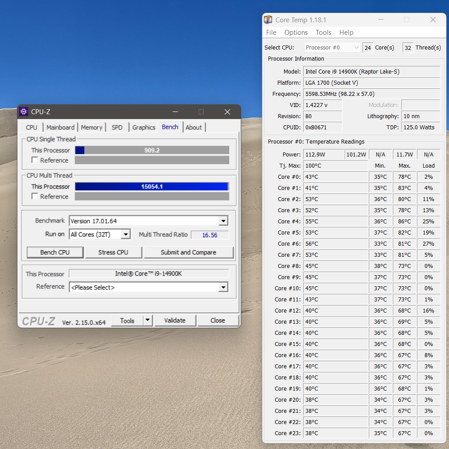
Task: Click the Core Temp app icon in title bar
Action: coord(268,20)
